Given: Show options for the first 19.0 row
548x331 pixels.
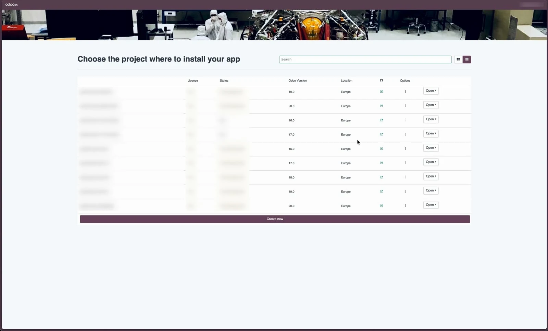Looking at the screenshot, I should tap(405, 92).
